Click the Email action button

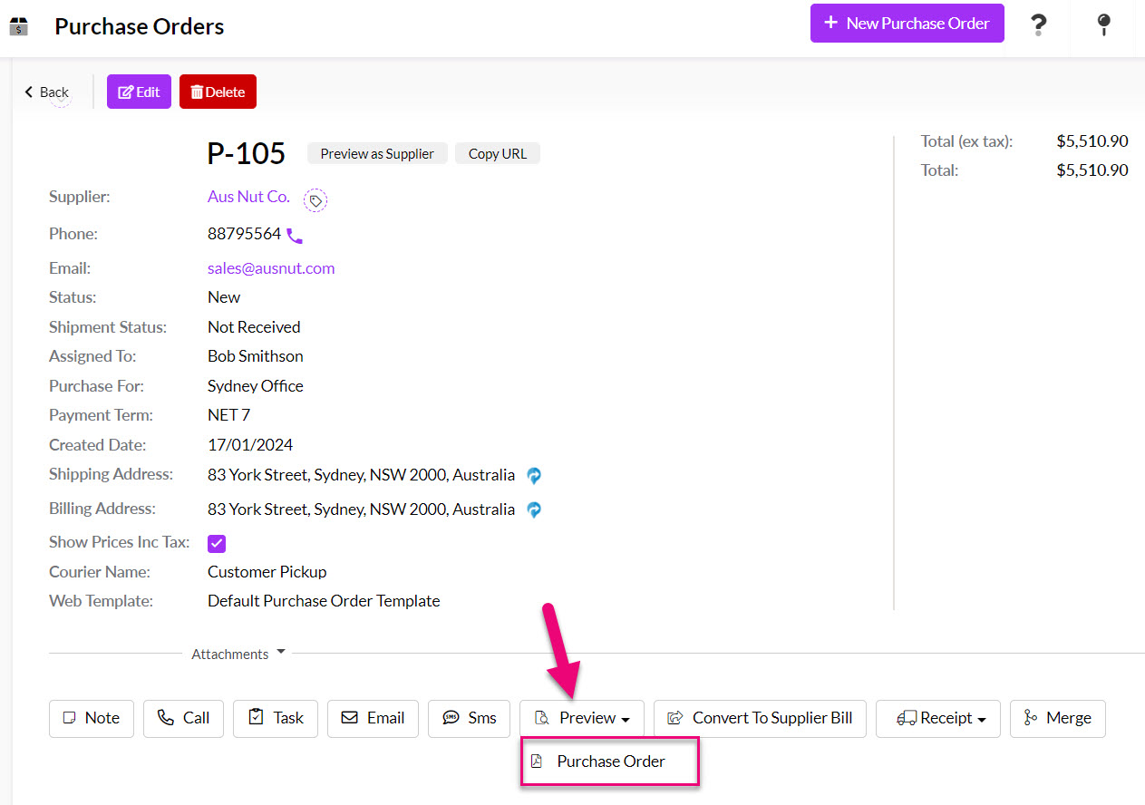coord(373,718)
